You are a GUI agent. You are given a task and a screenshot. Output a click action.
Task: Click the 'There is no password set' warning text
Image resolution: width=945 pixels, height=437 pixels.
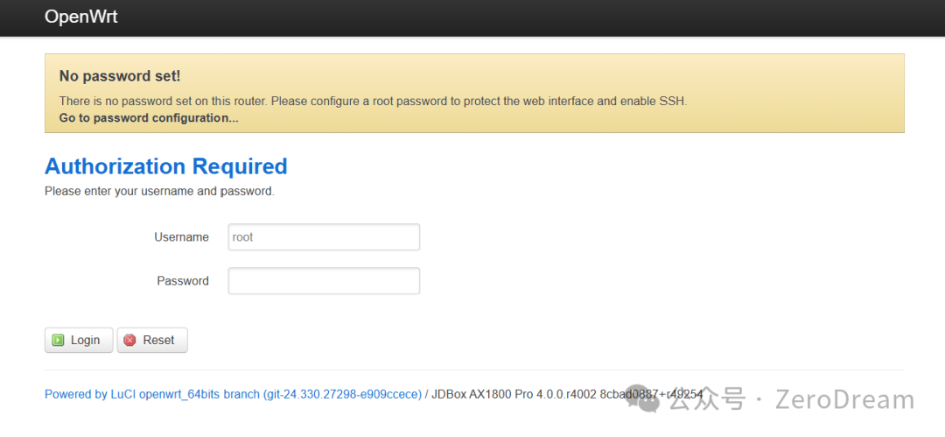(373, 101)
